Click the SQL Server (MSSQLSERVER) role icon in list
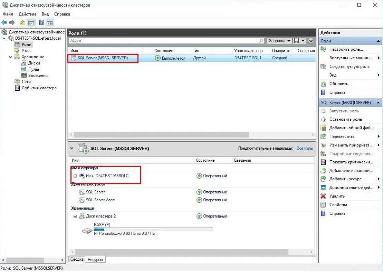 73,58
